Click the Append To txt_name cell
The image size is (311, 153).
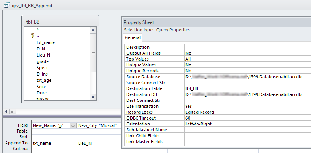pos(54,143)
